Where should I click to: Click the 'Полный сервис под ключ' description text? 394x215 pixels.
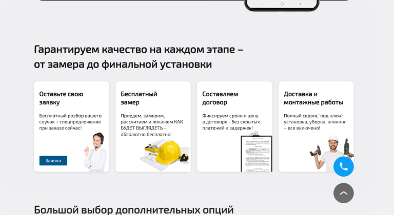pos(314,122)
